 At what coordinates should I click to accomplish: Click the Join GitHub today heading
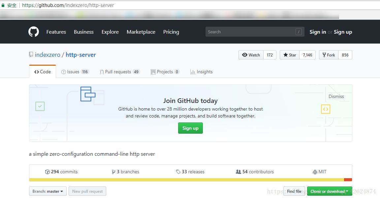(x=190, y=101)
